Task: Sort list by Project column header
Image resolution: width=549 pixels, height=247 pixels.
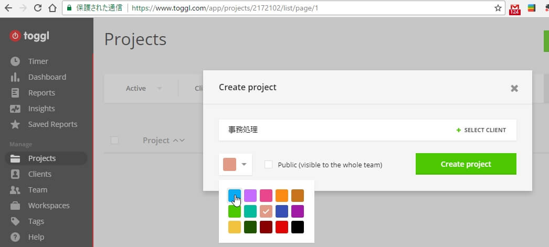Action: point(163,140)
